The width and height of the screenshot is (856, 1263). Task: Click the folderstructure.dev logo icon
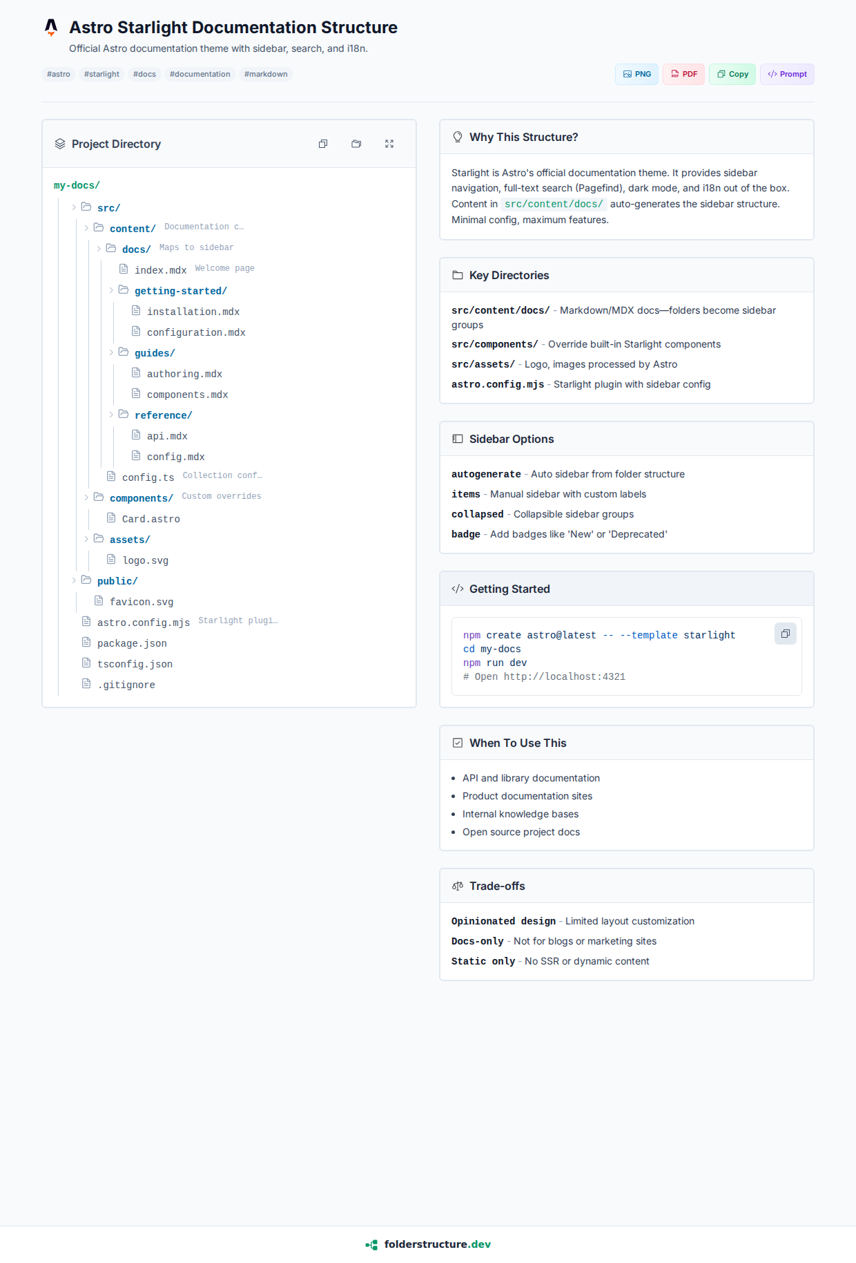pos(371,1244)
